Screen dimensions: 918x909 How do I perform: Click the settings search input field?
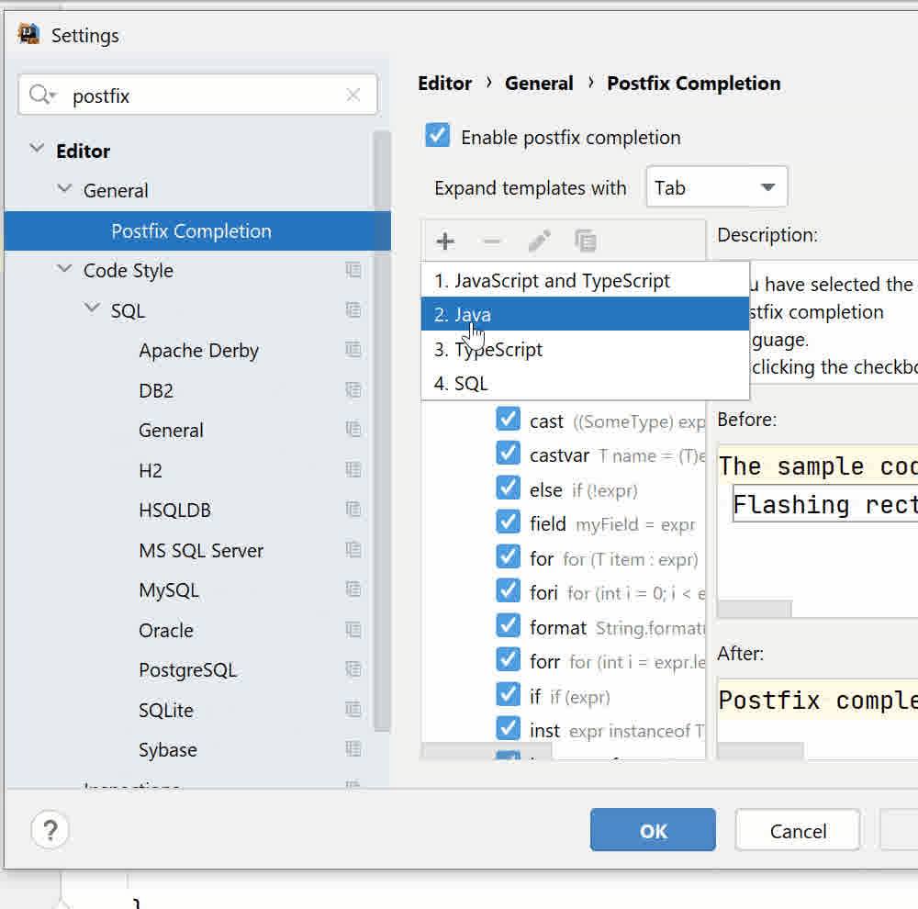tap(198, 95)
